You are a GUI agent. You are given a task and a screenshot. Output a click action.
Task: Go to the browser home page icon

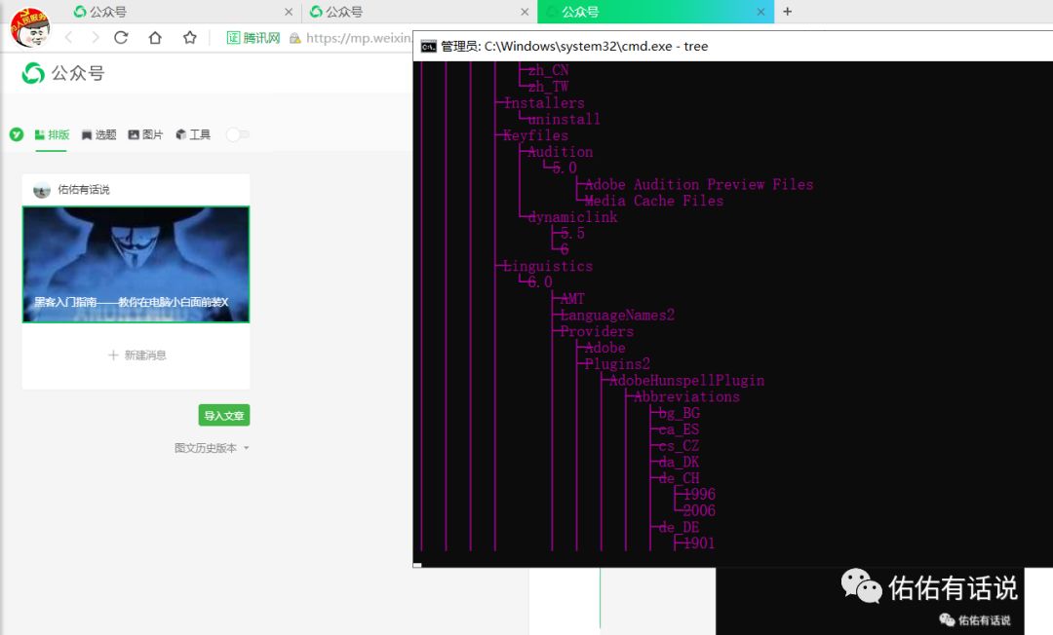pos(155,38)
